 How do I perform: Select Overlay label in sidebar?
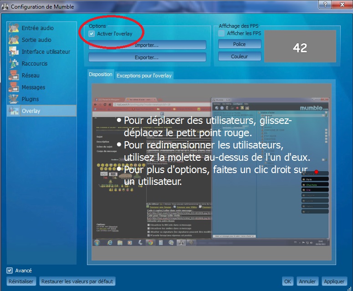click(31, 111)
